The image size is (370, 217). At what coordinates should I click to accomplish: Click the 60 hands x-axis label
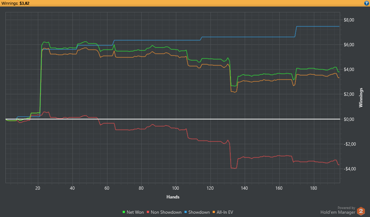click(x=107, y=188)
